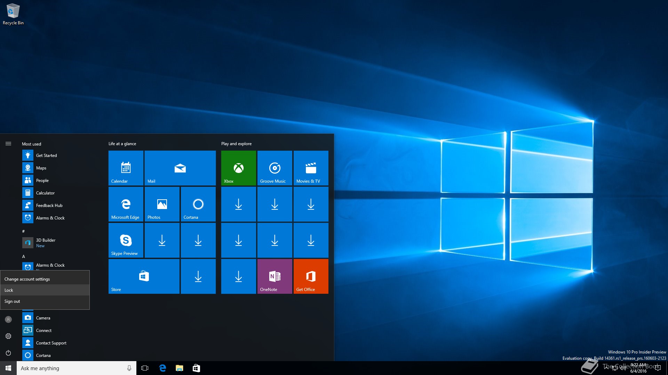The image size is (668, 375).
Task: Open the Store tile
Action: pyautogui.click(x=144, y=276)
